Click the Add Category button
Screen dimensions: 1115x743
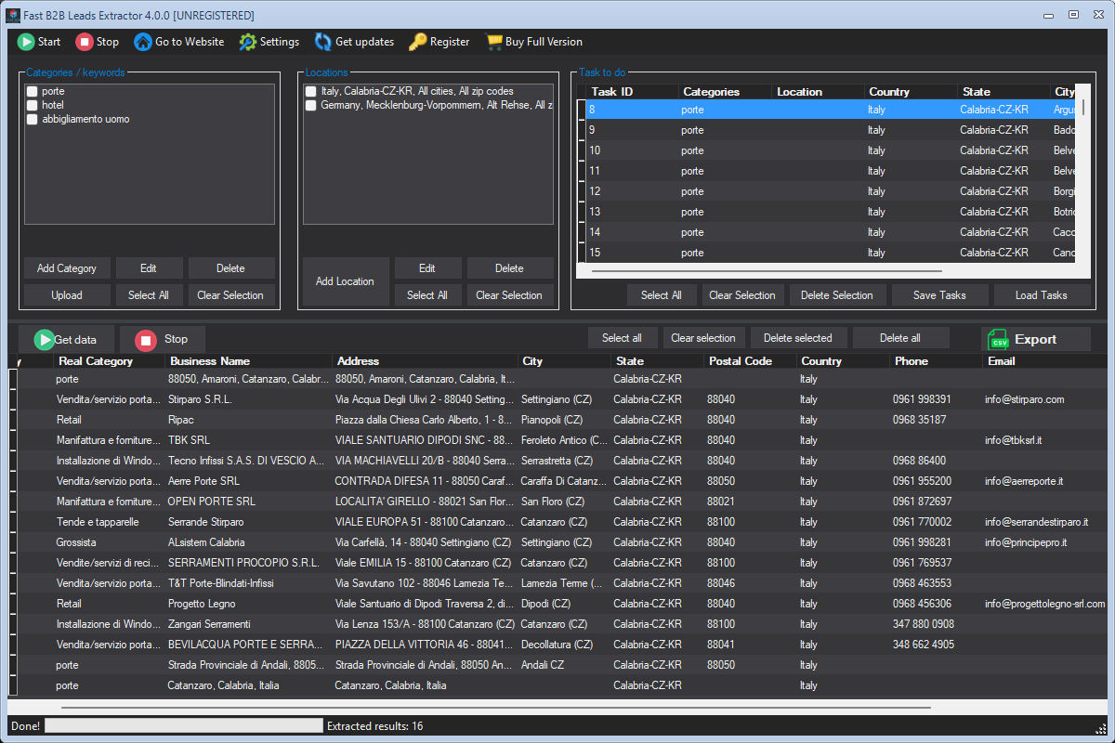coord(67,268)
